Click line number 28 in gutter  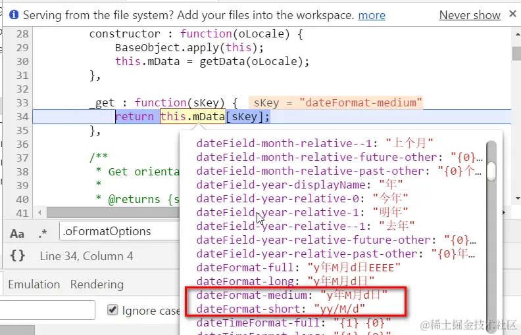click(22, 34)
